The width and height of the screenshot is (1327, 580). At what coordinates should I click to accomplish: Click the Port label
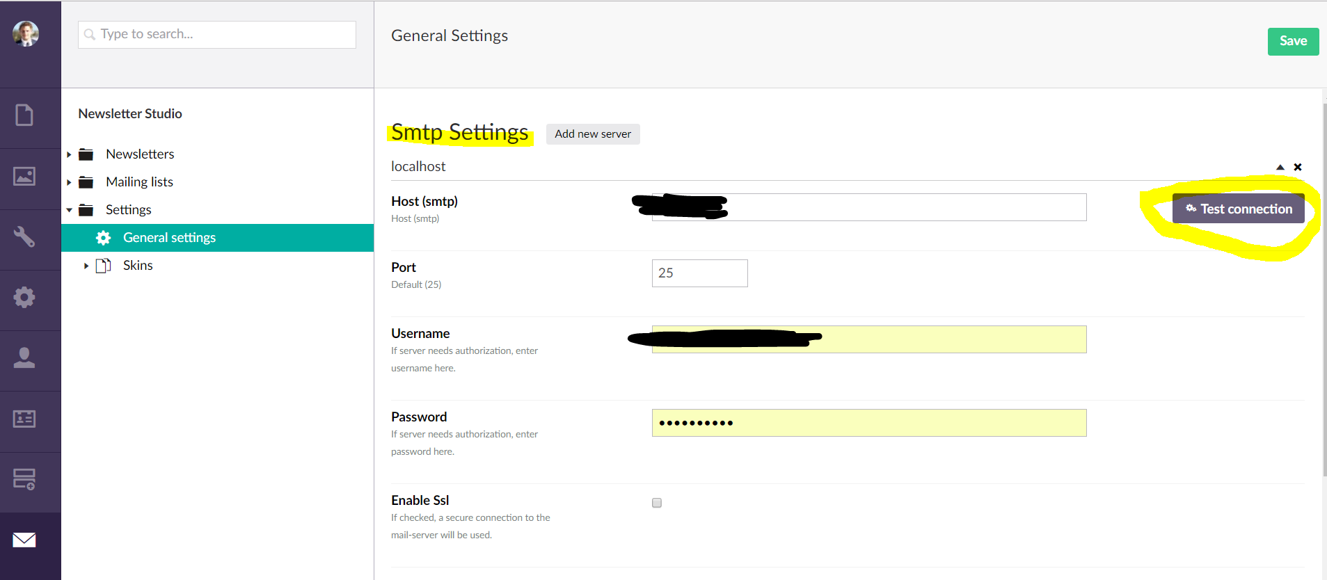tap(404, 267)
